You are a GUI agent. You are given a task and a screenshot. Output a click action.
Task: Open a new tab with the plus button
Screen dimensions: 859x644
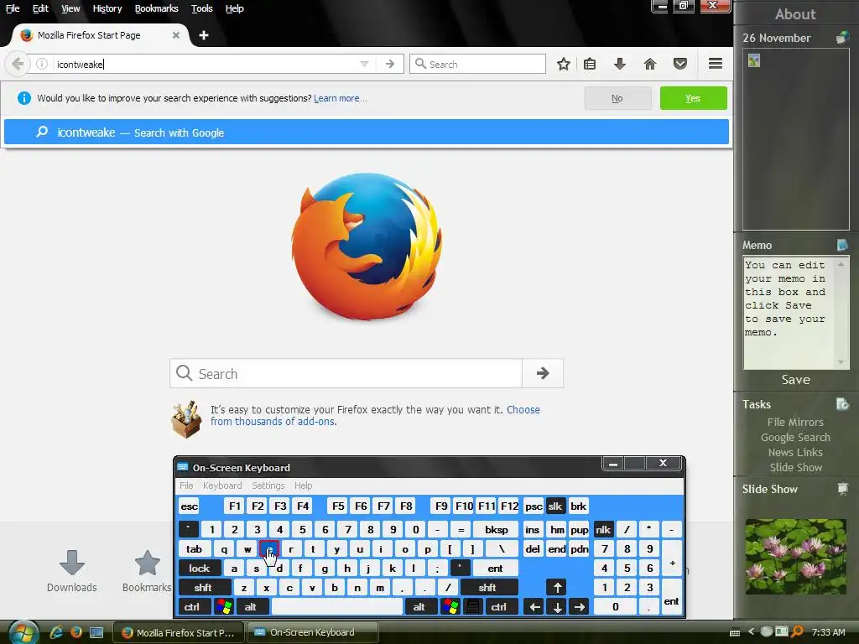point(203,35)
